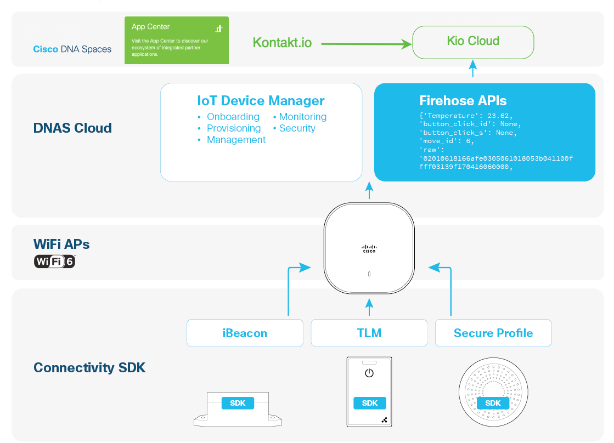The height and width of the screenshot is (443, 614).
Task: Click the SDK label on the bracket beacon
Action: tap(238, 403)
